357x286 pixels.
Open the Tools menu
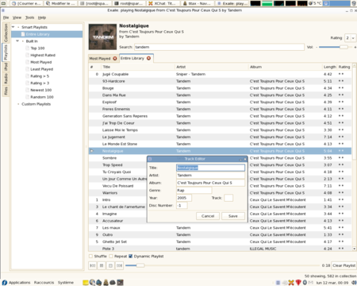tap(29, 17)
